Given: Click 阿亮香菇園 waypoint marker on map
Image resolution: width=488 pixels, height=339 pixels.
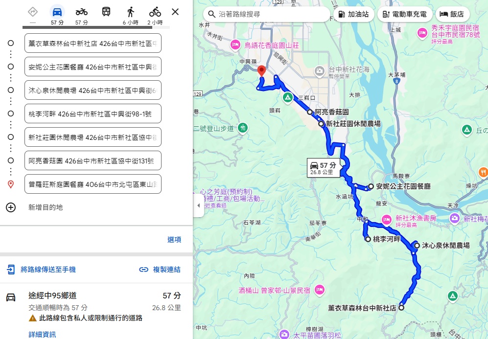Looking at the screenshot, I should pyautogui.click(x=310, y=112).
